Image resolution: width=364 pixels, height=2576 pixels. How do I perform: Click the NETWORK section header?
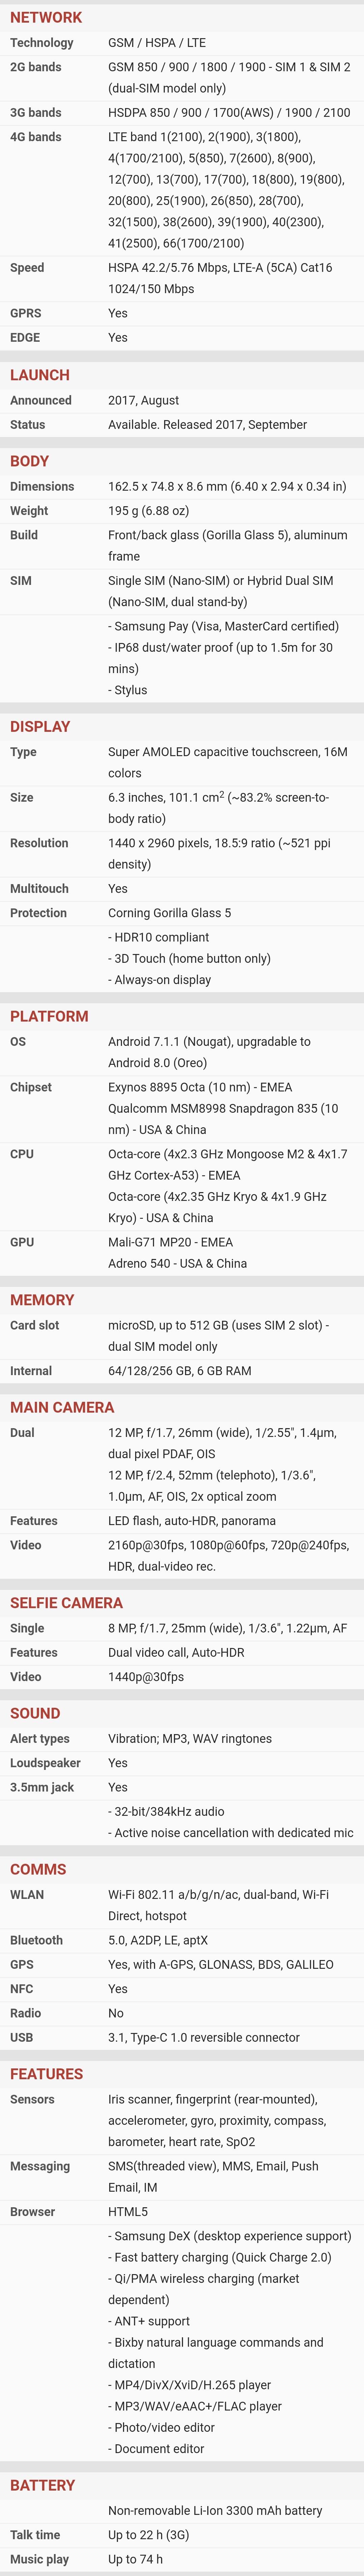point(46,17)
